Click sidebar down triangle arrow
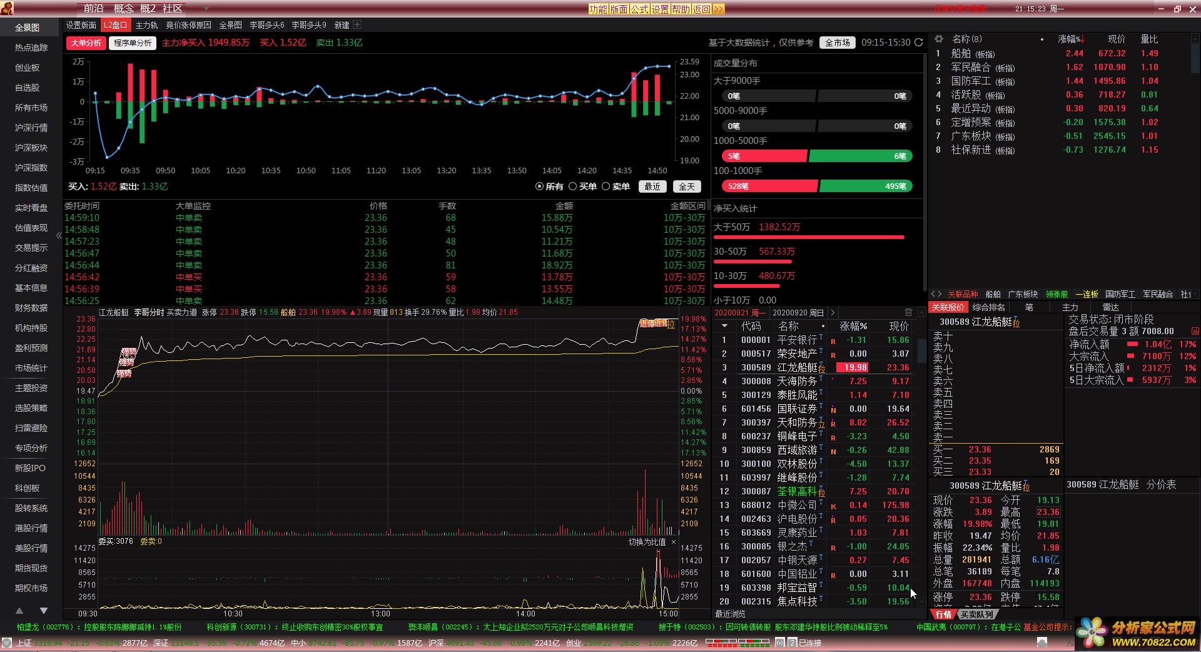Image resolution: width=1201 pixels, height=652 pixels. [x=43, y=610]
